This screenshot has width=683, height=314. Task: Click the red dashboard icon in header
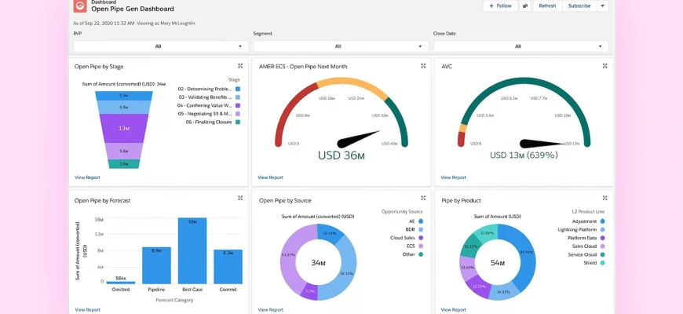pos(80,6)
